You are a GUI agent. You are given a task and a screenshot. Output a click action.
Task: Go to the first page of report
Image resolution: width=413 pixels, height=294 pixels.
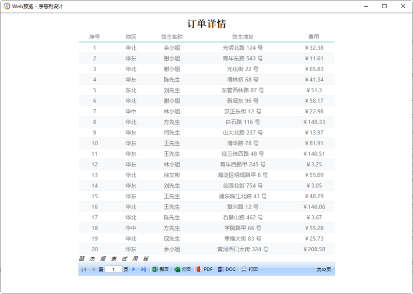[x=84, y=269]
